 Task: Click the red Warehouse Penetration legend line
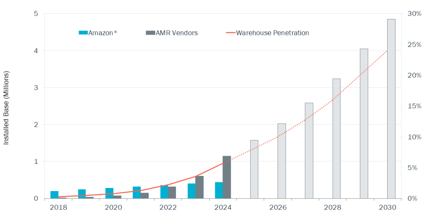click(231, 33)
